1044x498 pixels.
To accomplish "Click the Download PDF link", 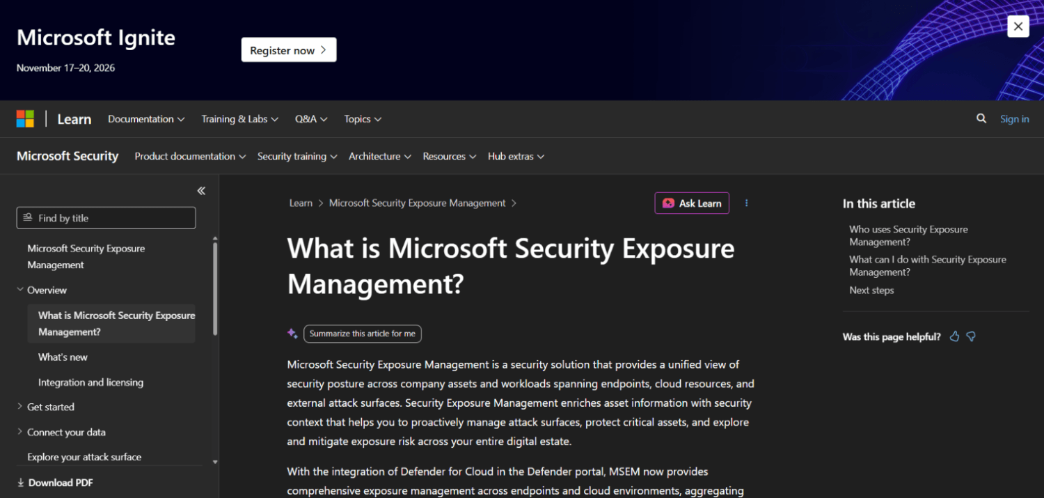I will pyautogui.click(x=55, y=483).
